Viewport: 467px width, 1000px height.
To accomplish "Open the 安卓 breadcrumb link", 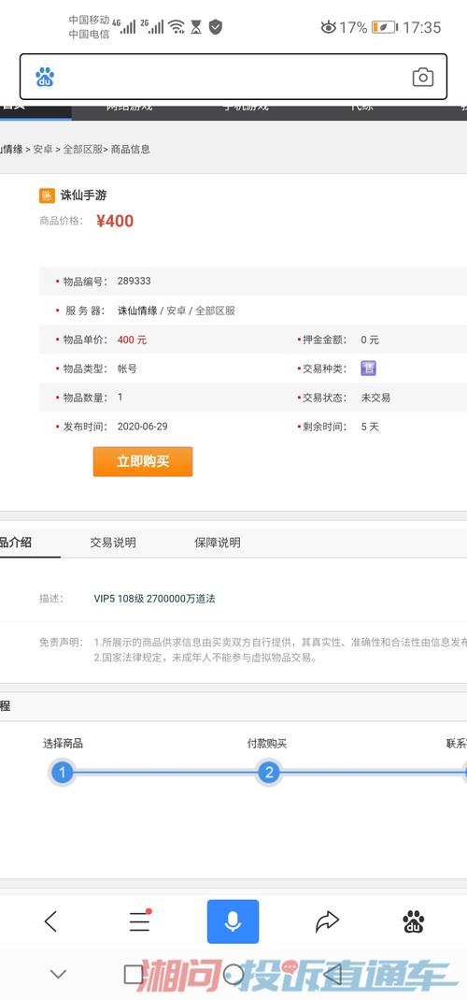I will click(43, 150).
